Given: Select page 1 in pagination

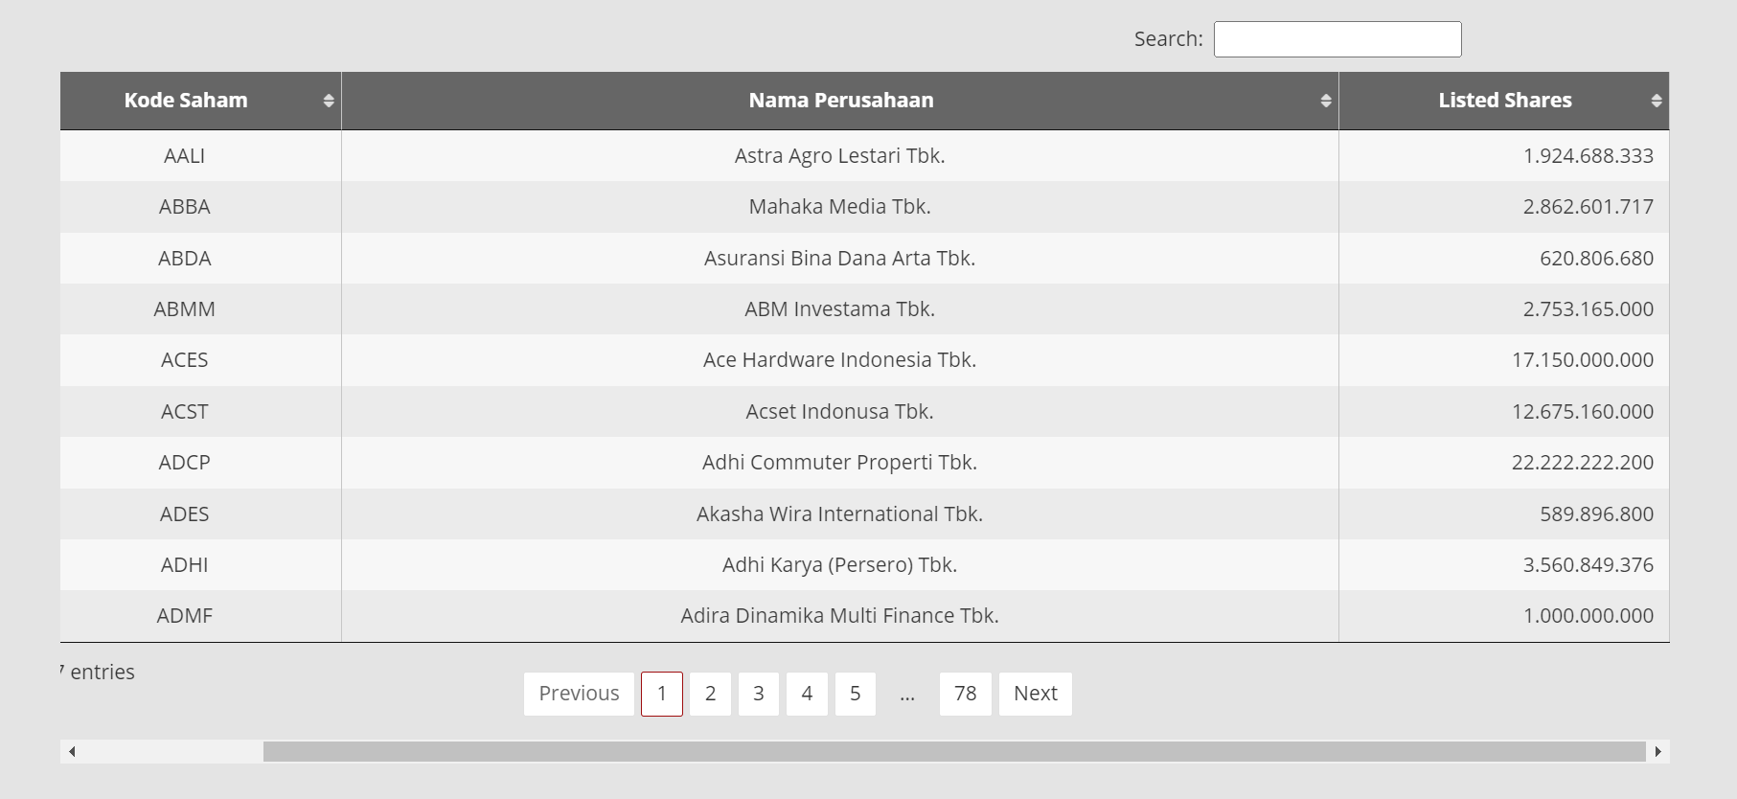Looking at the screenshot, I should 662,694.
